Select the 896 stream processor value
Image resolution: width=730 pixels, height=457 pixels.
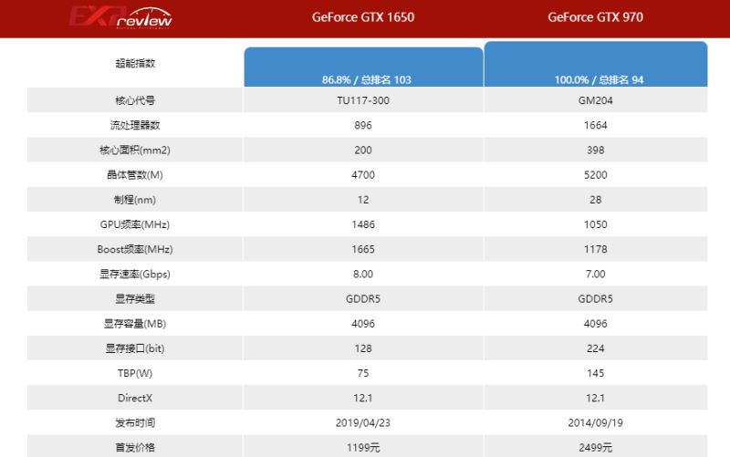coord(363,125)
